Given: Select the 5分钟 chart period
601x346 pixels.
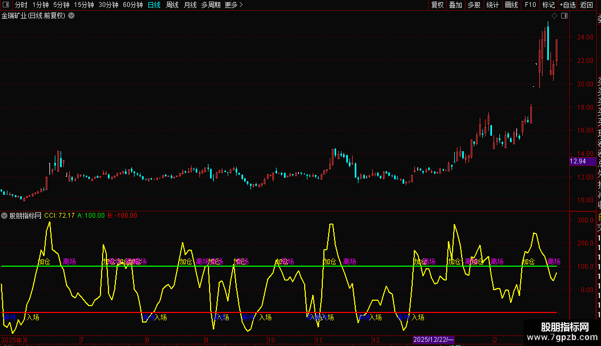Looking at the screenshot, I should click(x=61, y=5).
